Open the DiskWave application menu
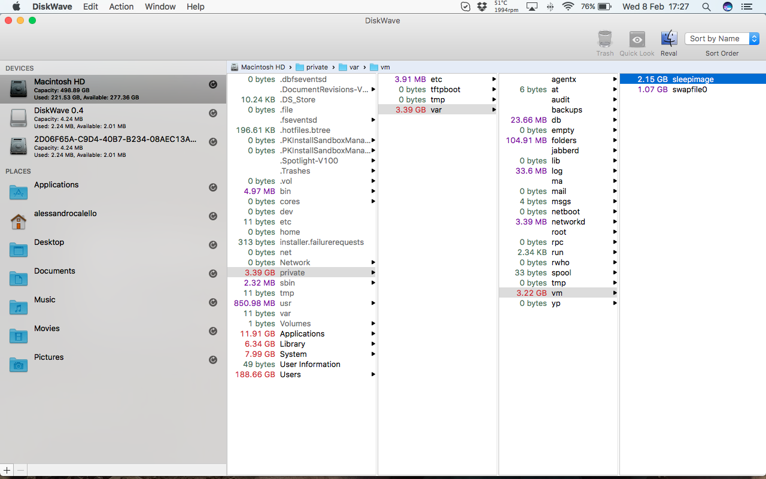The height and width of the screenshot is (479, 766). 52,7
